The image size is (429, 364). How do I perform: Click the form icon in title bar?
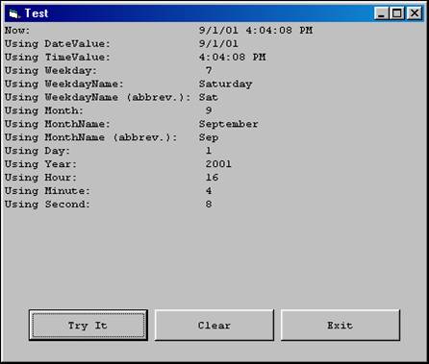pos(14,13)
